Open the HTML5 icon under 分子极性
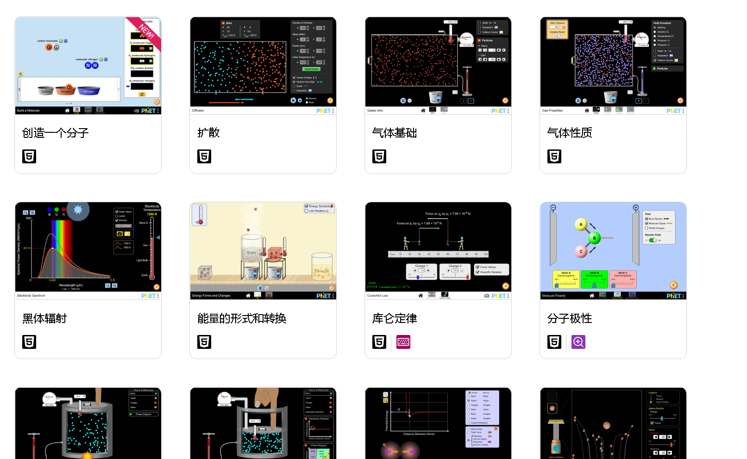Image resolution: width=747 pixels, height=459 pixels. pos(554,342)
